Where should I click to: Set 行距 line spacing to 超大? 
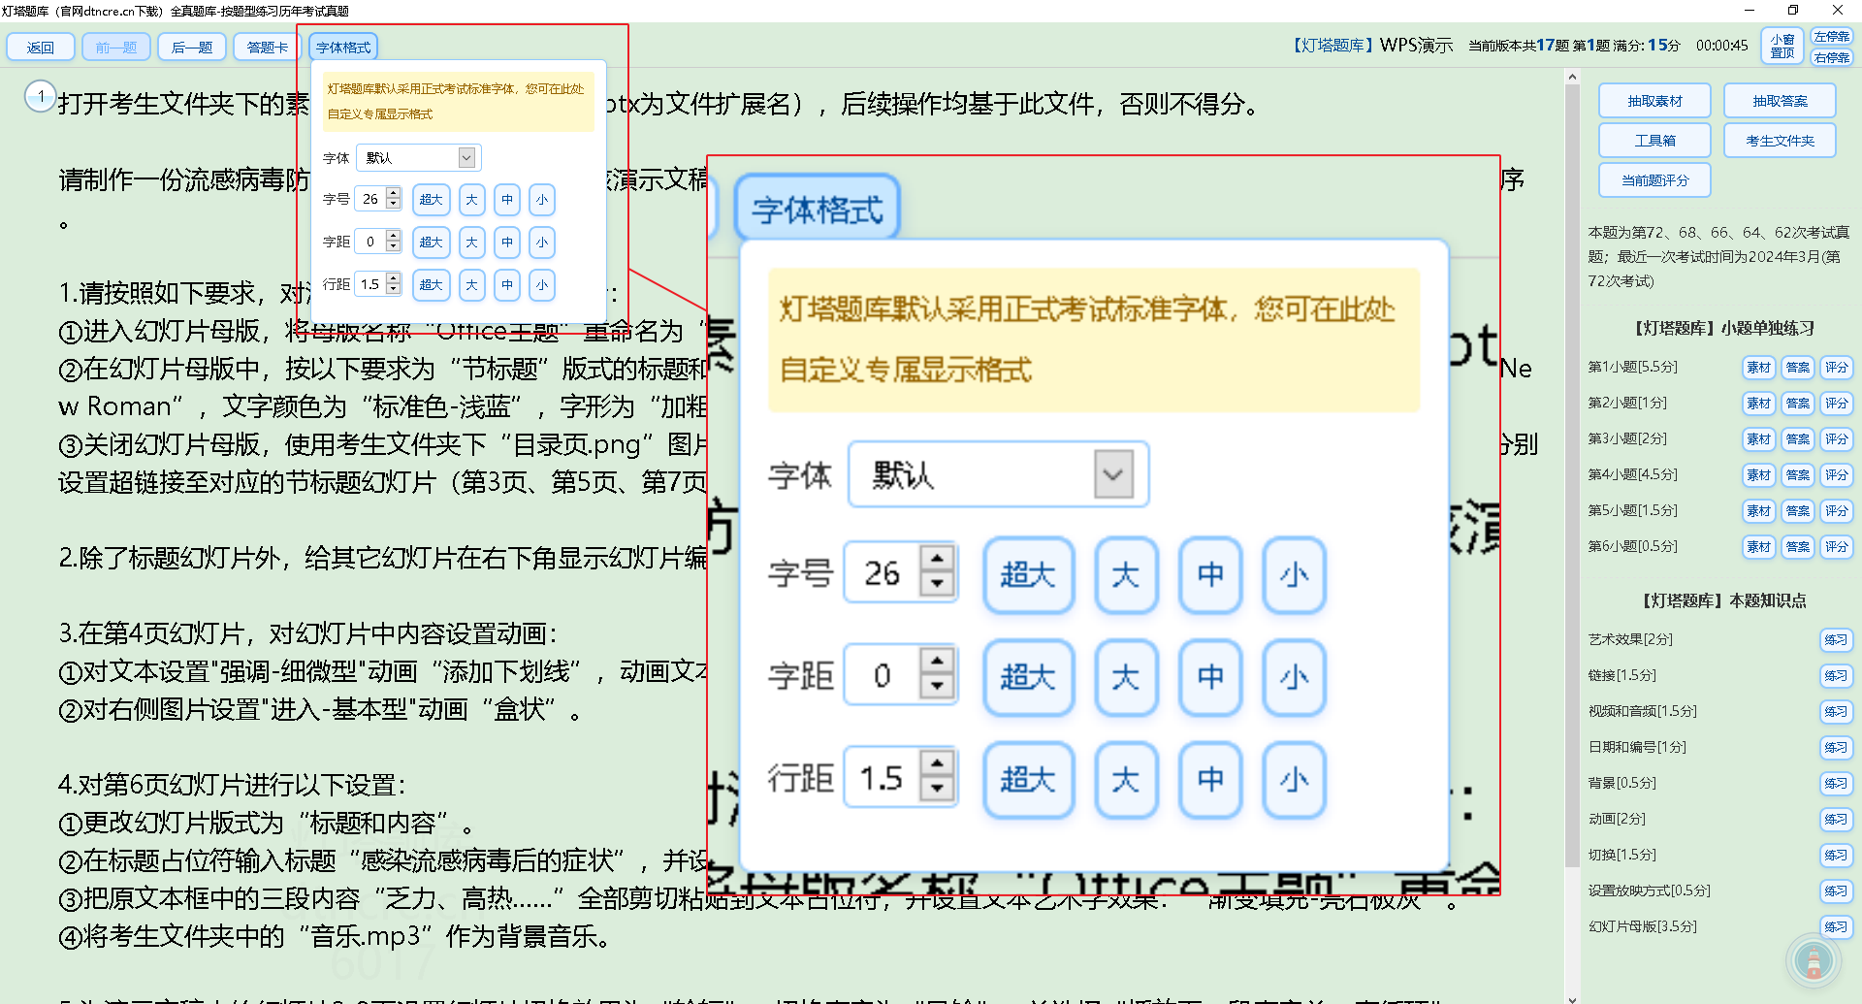tap(432, 284)
